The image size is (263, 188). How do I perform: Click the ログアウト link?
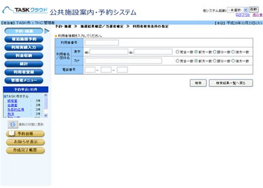(x=243, y=15)
